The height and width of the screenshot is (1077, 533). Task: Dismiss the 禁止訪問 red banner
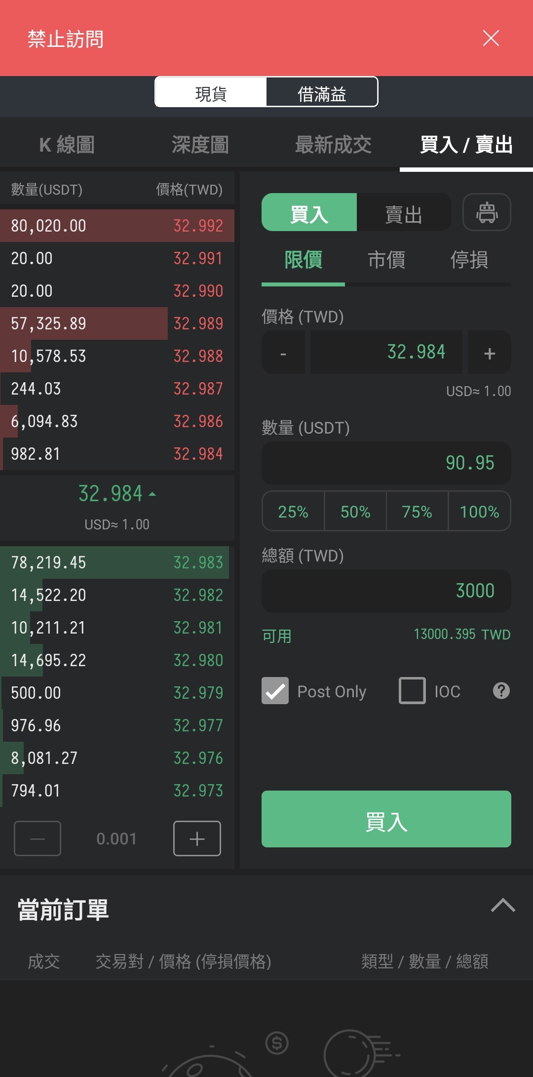[491, 38]
